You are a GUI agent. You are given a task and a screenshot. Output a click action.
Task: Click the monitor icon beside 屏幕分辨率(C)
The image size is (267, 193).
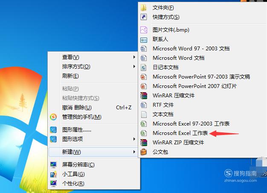[53, 165]
